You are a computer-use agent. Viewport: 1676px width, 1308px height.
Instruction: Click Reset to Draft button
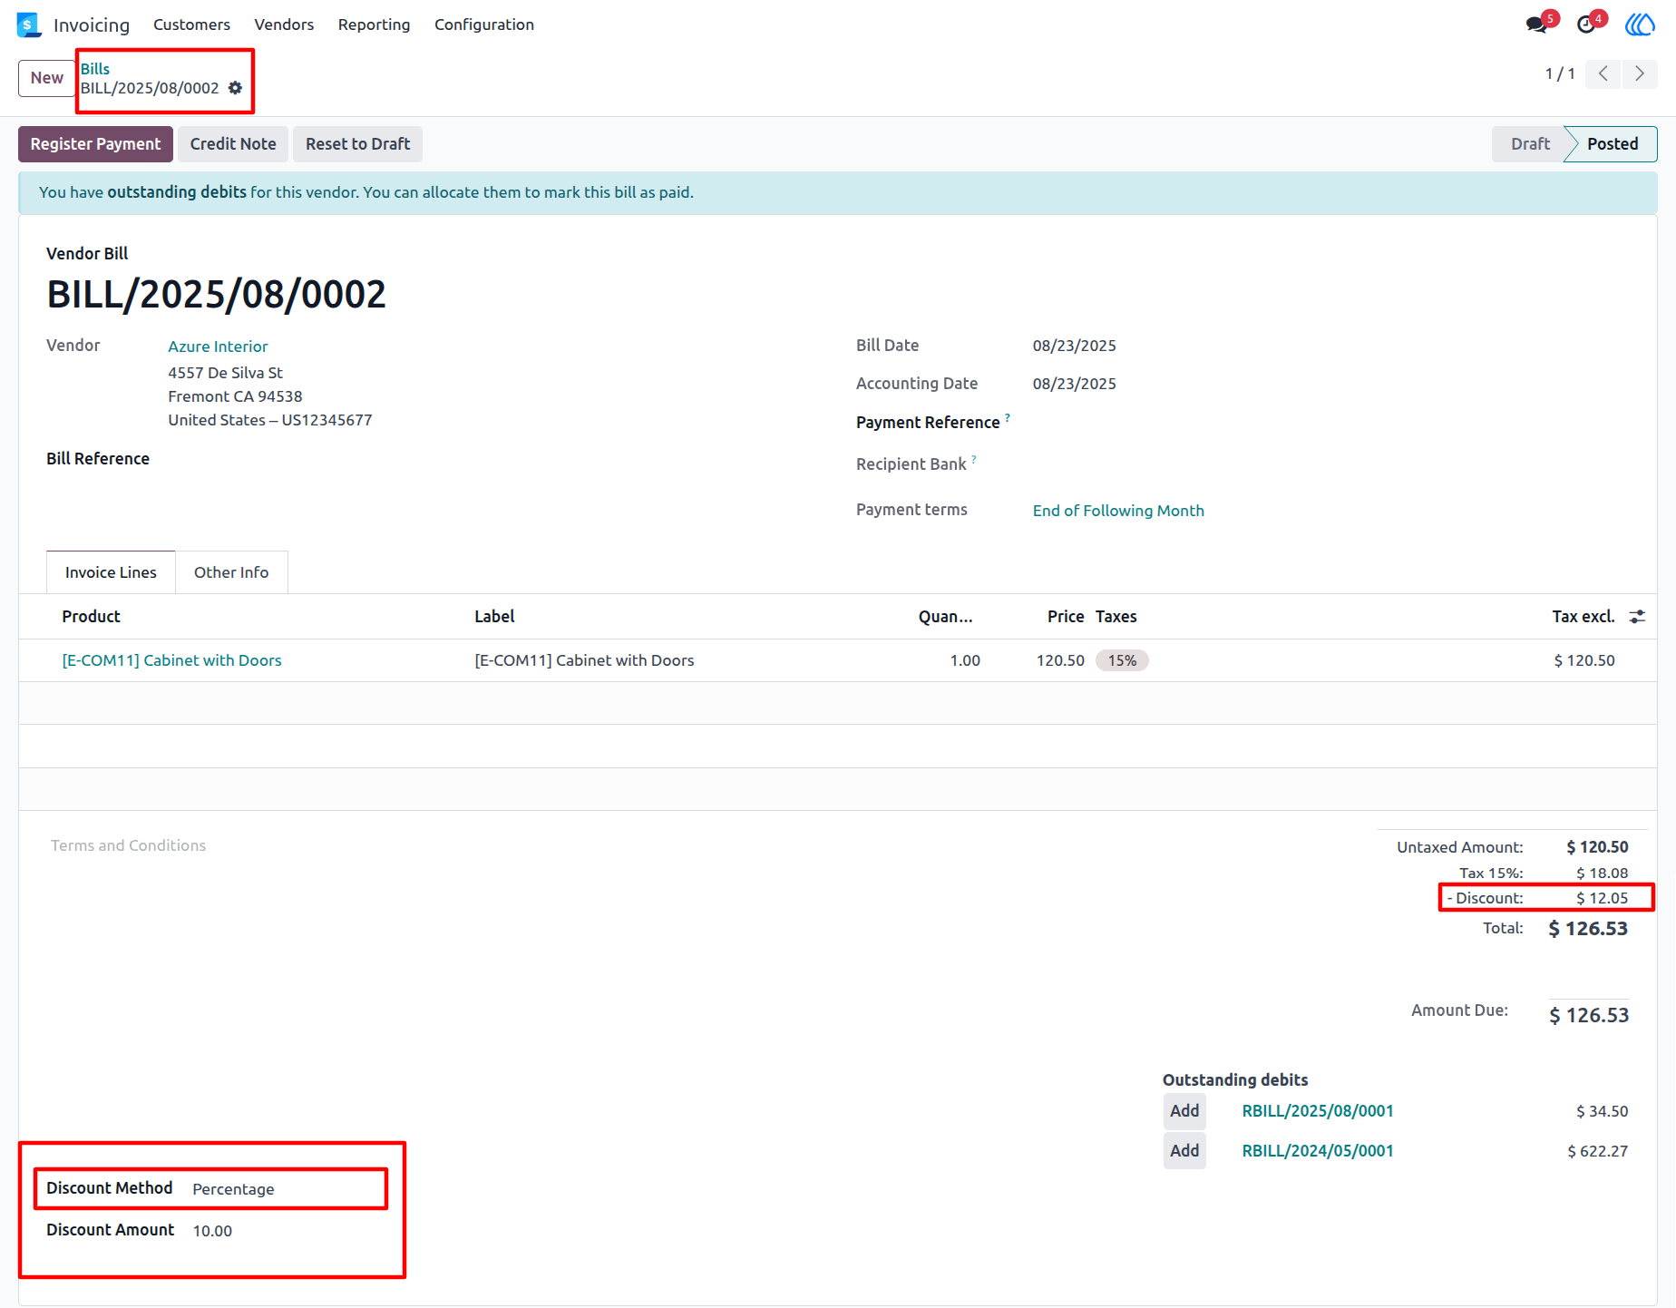coord(357,144)
